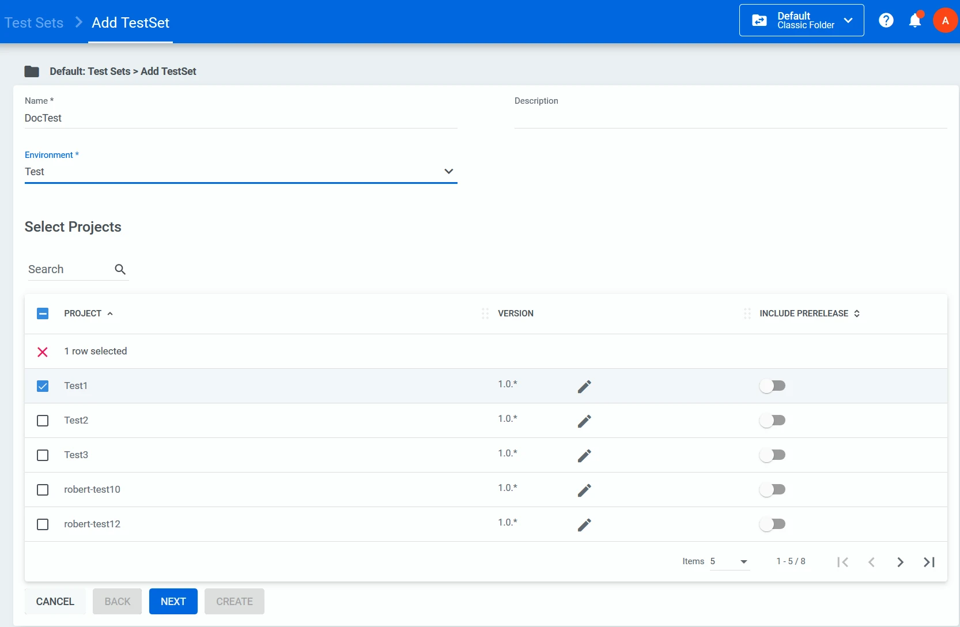This screenshot has height=627, width=960.
Task: Toggle the select-all projects checkbox
Action: pos(43,313)
